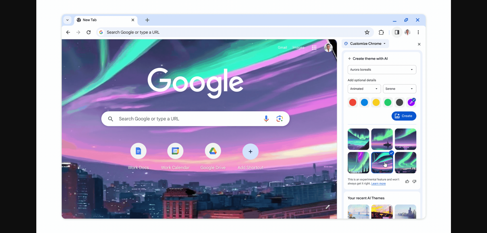This screenshot has width=487, height=233.
Task: Give a thumbs up to the AI theme
Action: pyautogui.click(x=407, y=181)
